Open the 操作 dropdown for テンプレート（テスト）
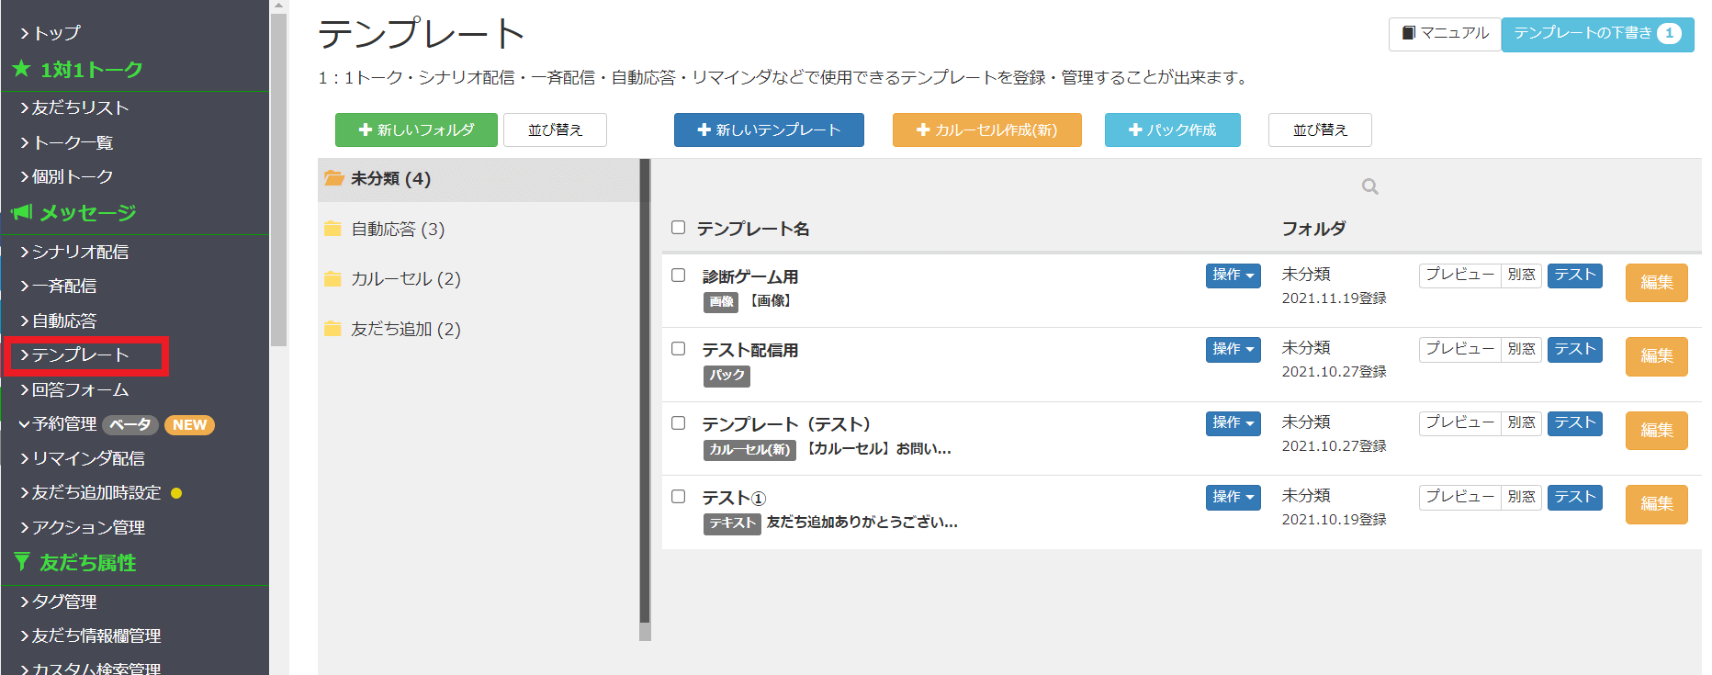The width and height of the screenshot is (1712, 675). 1233,423
